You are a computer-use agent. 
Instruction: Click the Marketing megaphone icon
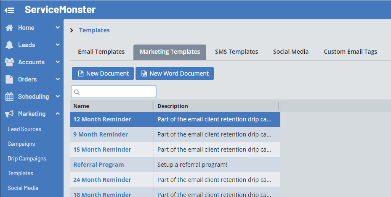(x=9, y=114)
